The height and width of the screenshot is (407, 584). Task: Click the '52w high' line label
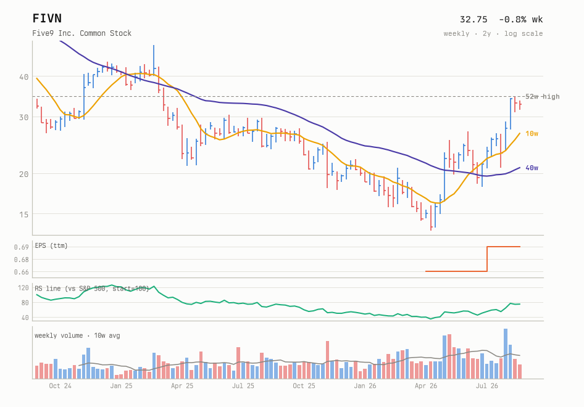[543, 96]
